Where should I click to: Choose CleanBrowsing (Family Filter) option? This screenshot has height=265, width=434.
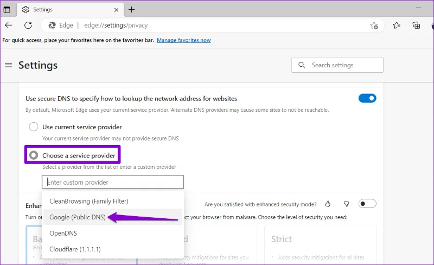(x=113, y=201)
